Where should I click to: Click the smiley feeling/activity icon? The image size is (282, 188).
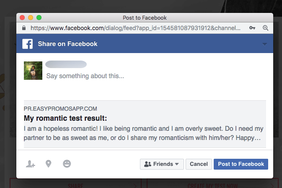67,164
